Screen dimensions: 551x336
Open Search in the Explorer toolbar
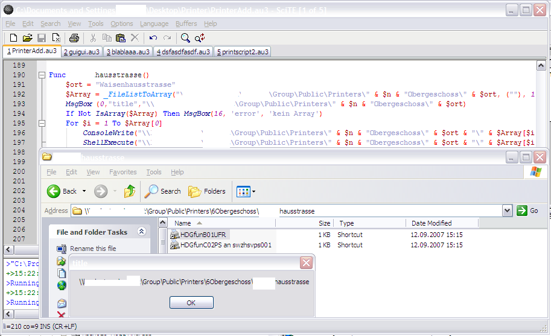pos(163,191)
